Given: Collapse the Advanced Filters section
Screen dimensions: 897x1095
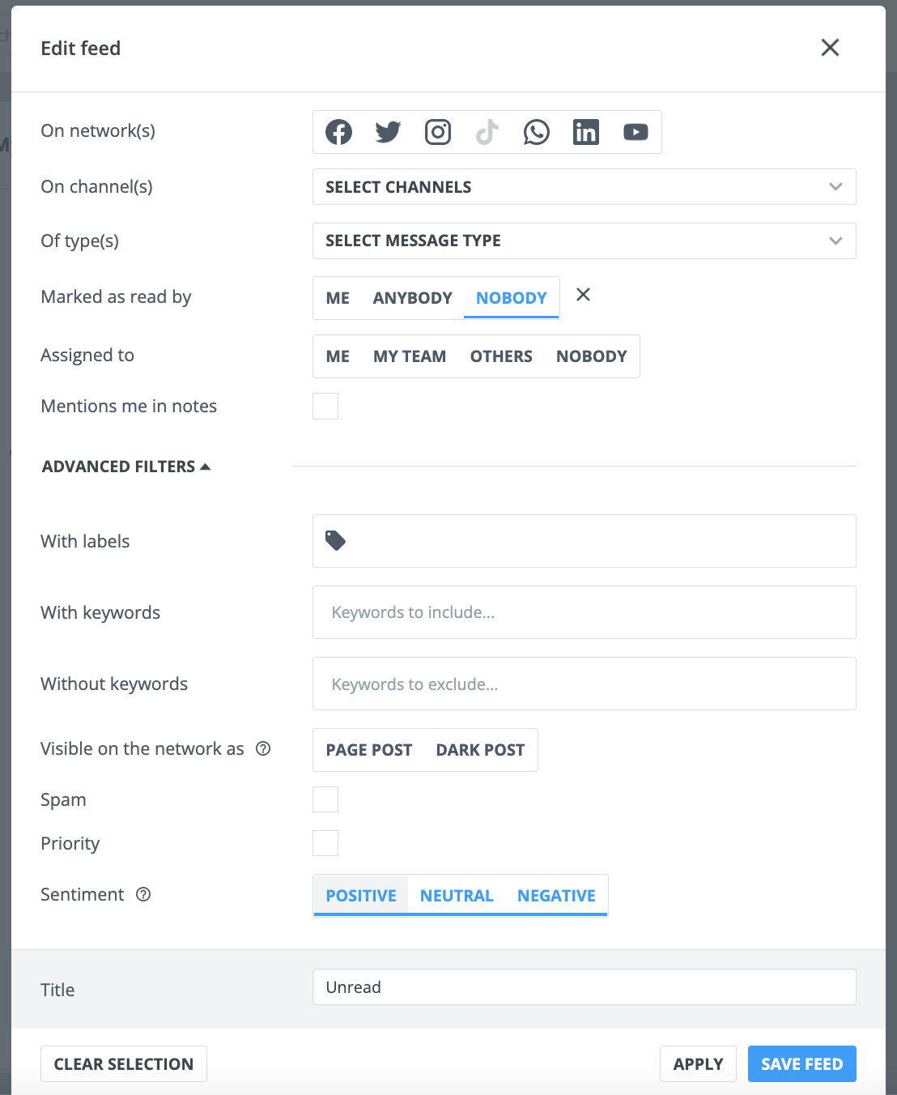Looking at the screenshot, I should coord(126,467).
